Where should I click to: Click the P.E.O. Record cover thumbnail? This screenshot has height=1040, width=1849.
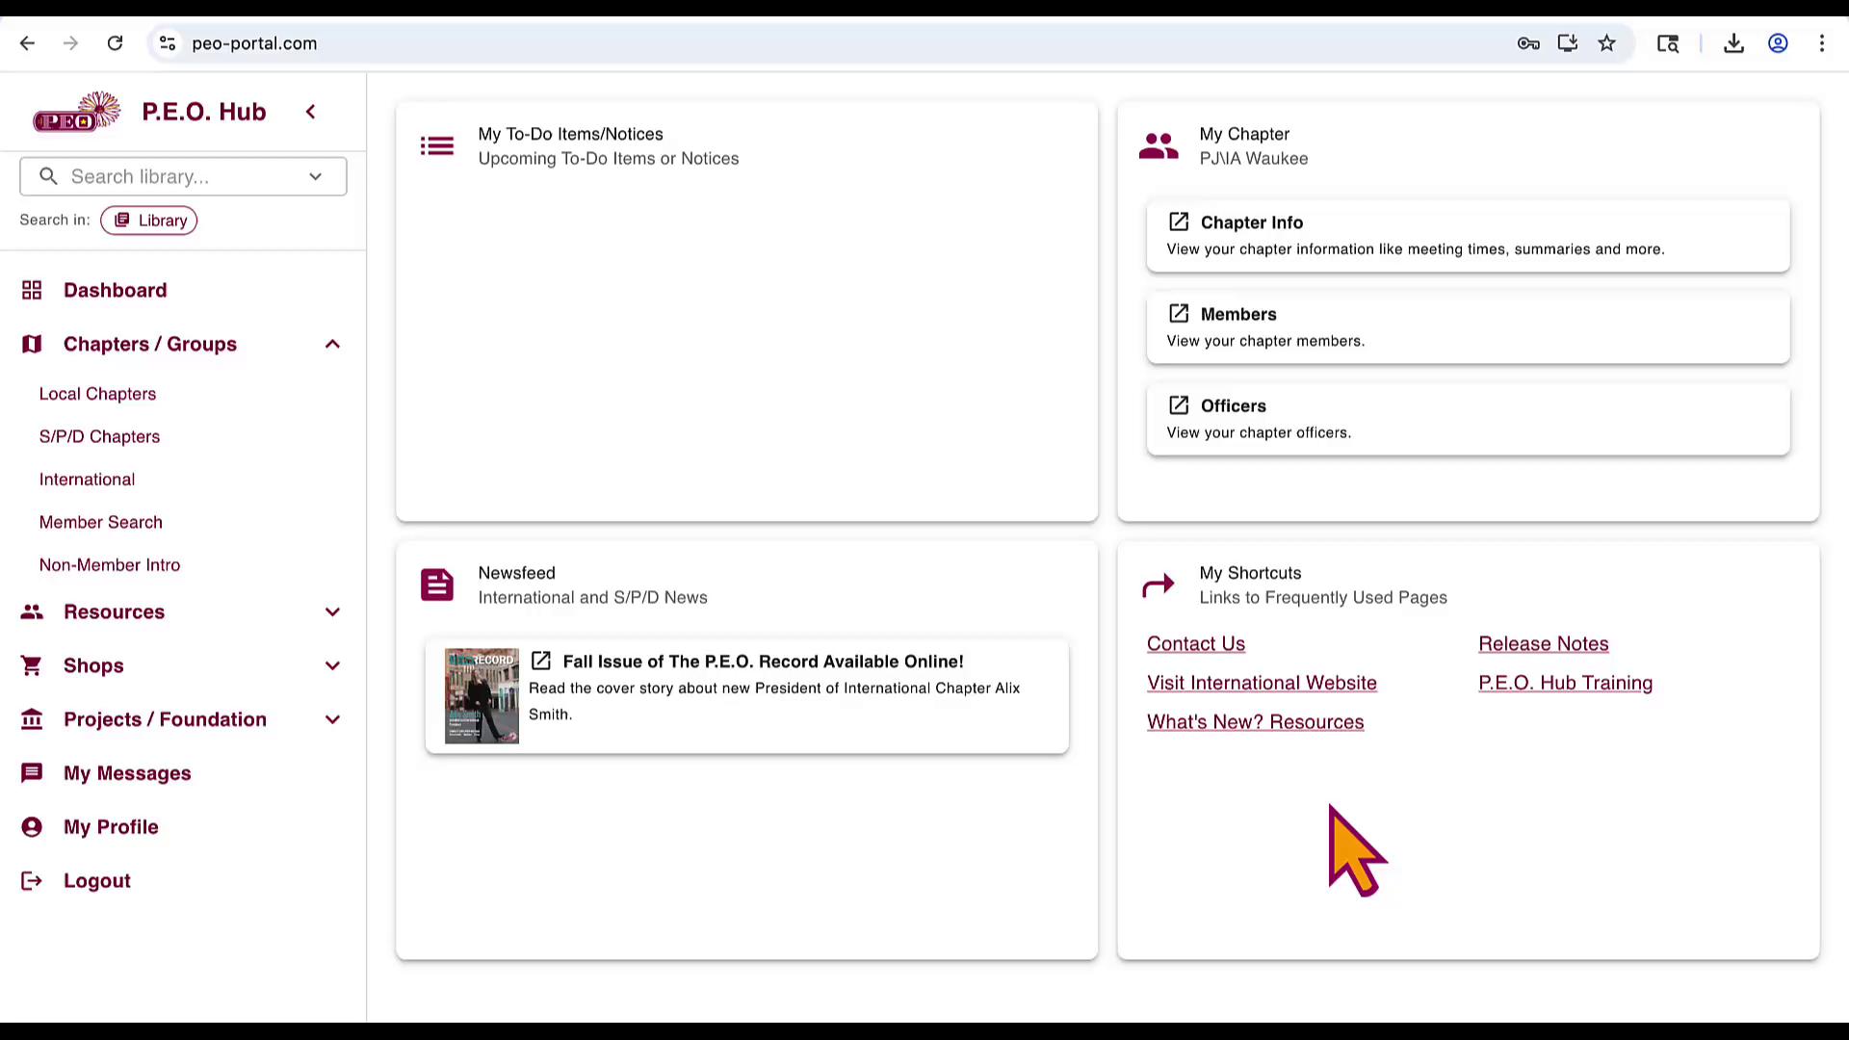[482, 695]
